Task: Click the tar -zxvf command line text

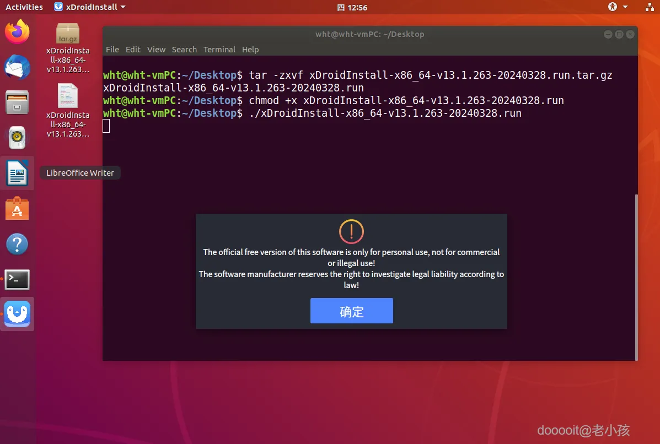Action: (x=430, y=75)
